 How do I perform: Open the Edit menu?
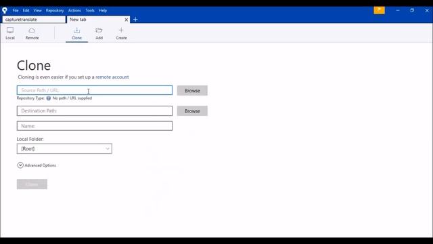(26, 11)
